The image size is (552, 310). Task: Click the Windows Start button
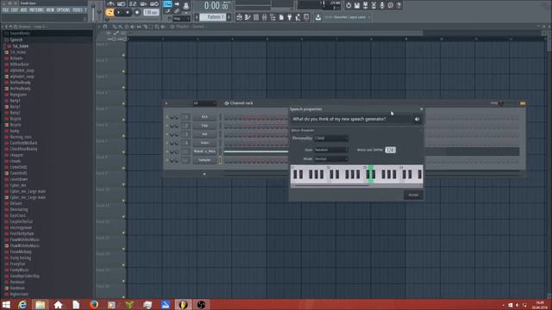pyautogui.click(x=6, y=305)
